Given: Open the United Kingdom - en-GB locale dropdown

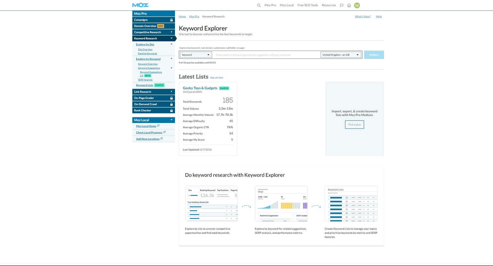Looking at the screenshot, I should click(x=341, y=55).
